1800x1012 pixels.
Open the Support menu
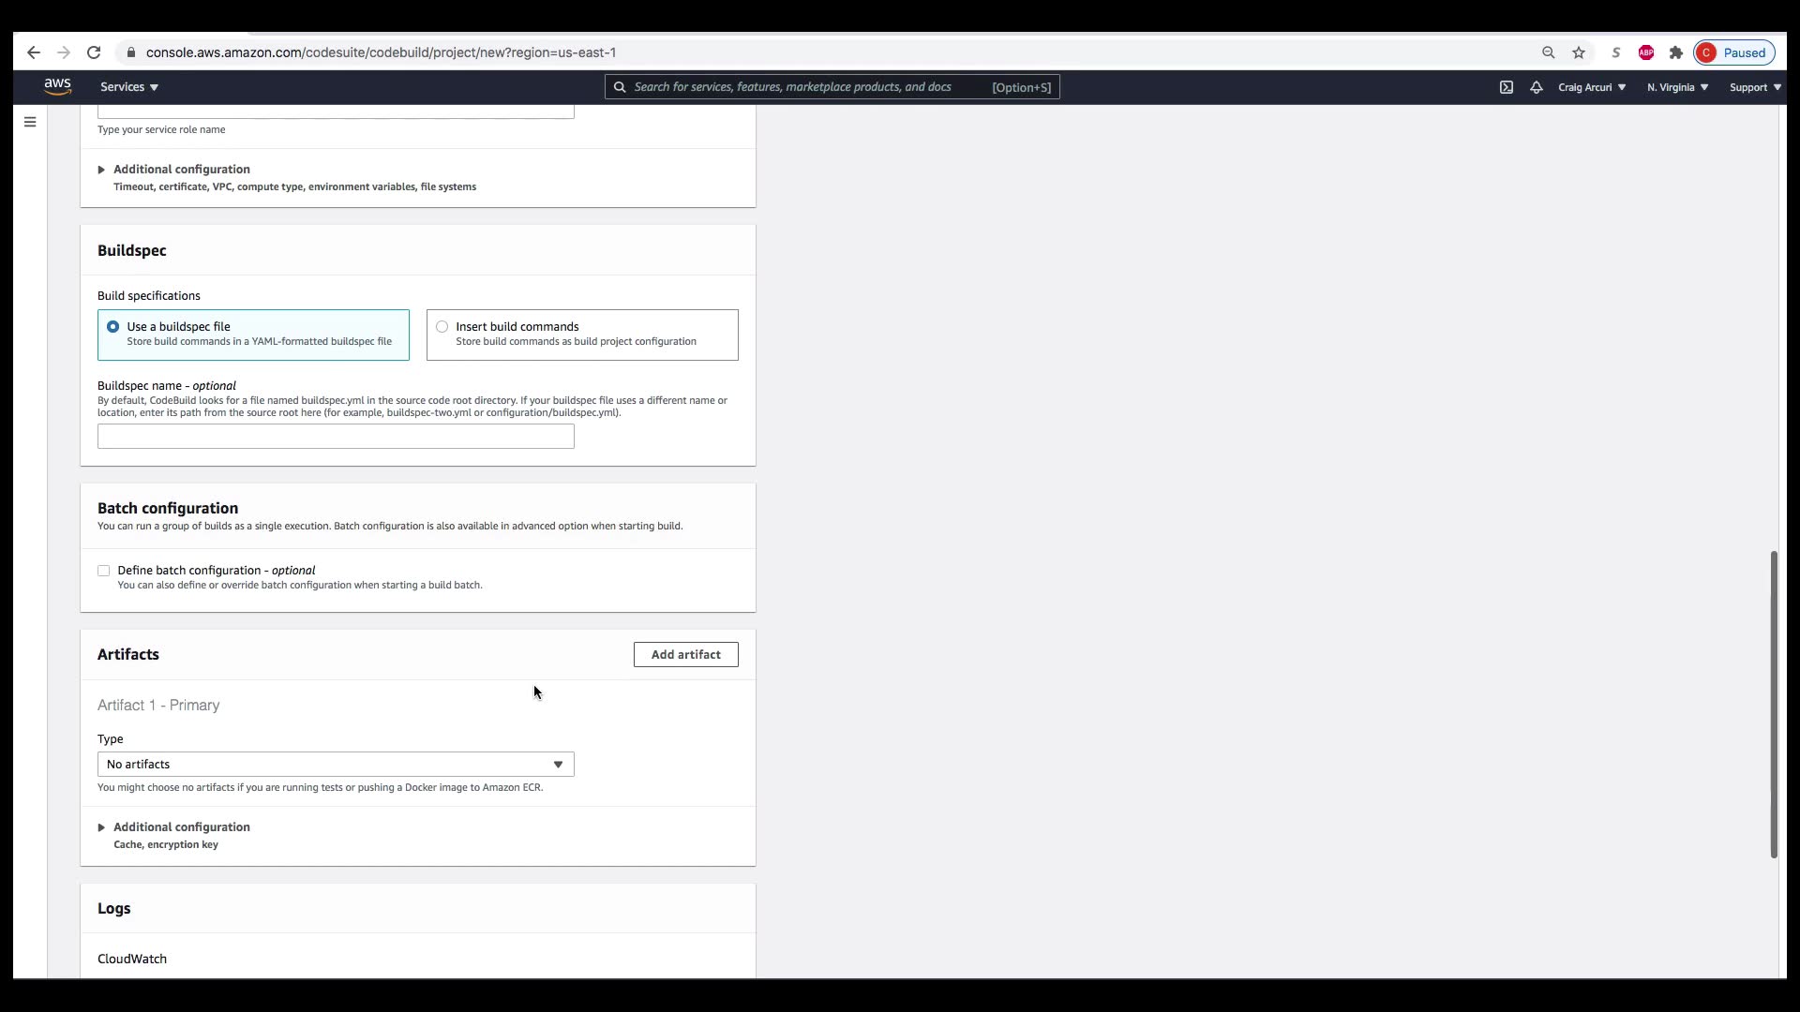pyautogui.click(x=1755, y=87)
